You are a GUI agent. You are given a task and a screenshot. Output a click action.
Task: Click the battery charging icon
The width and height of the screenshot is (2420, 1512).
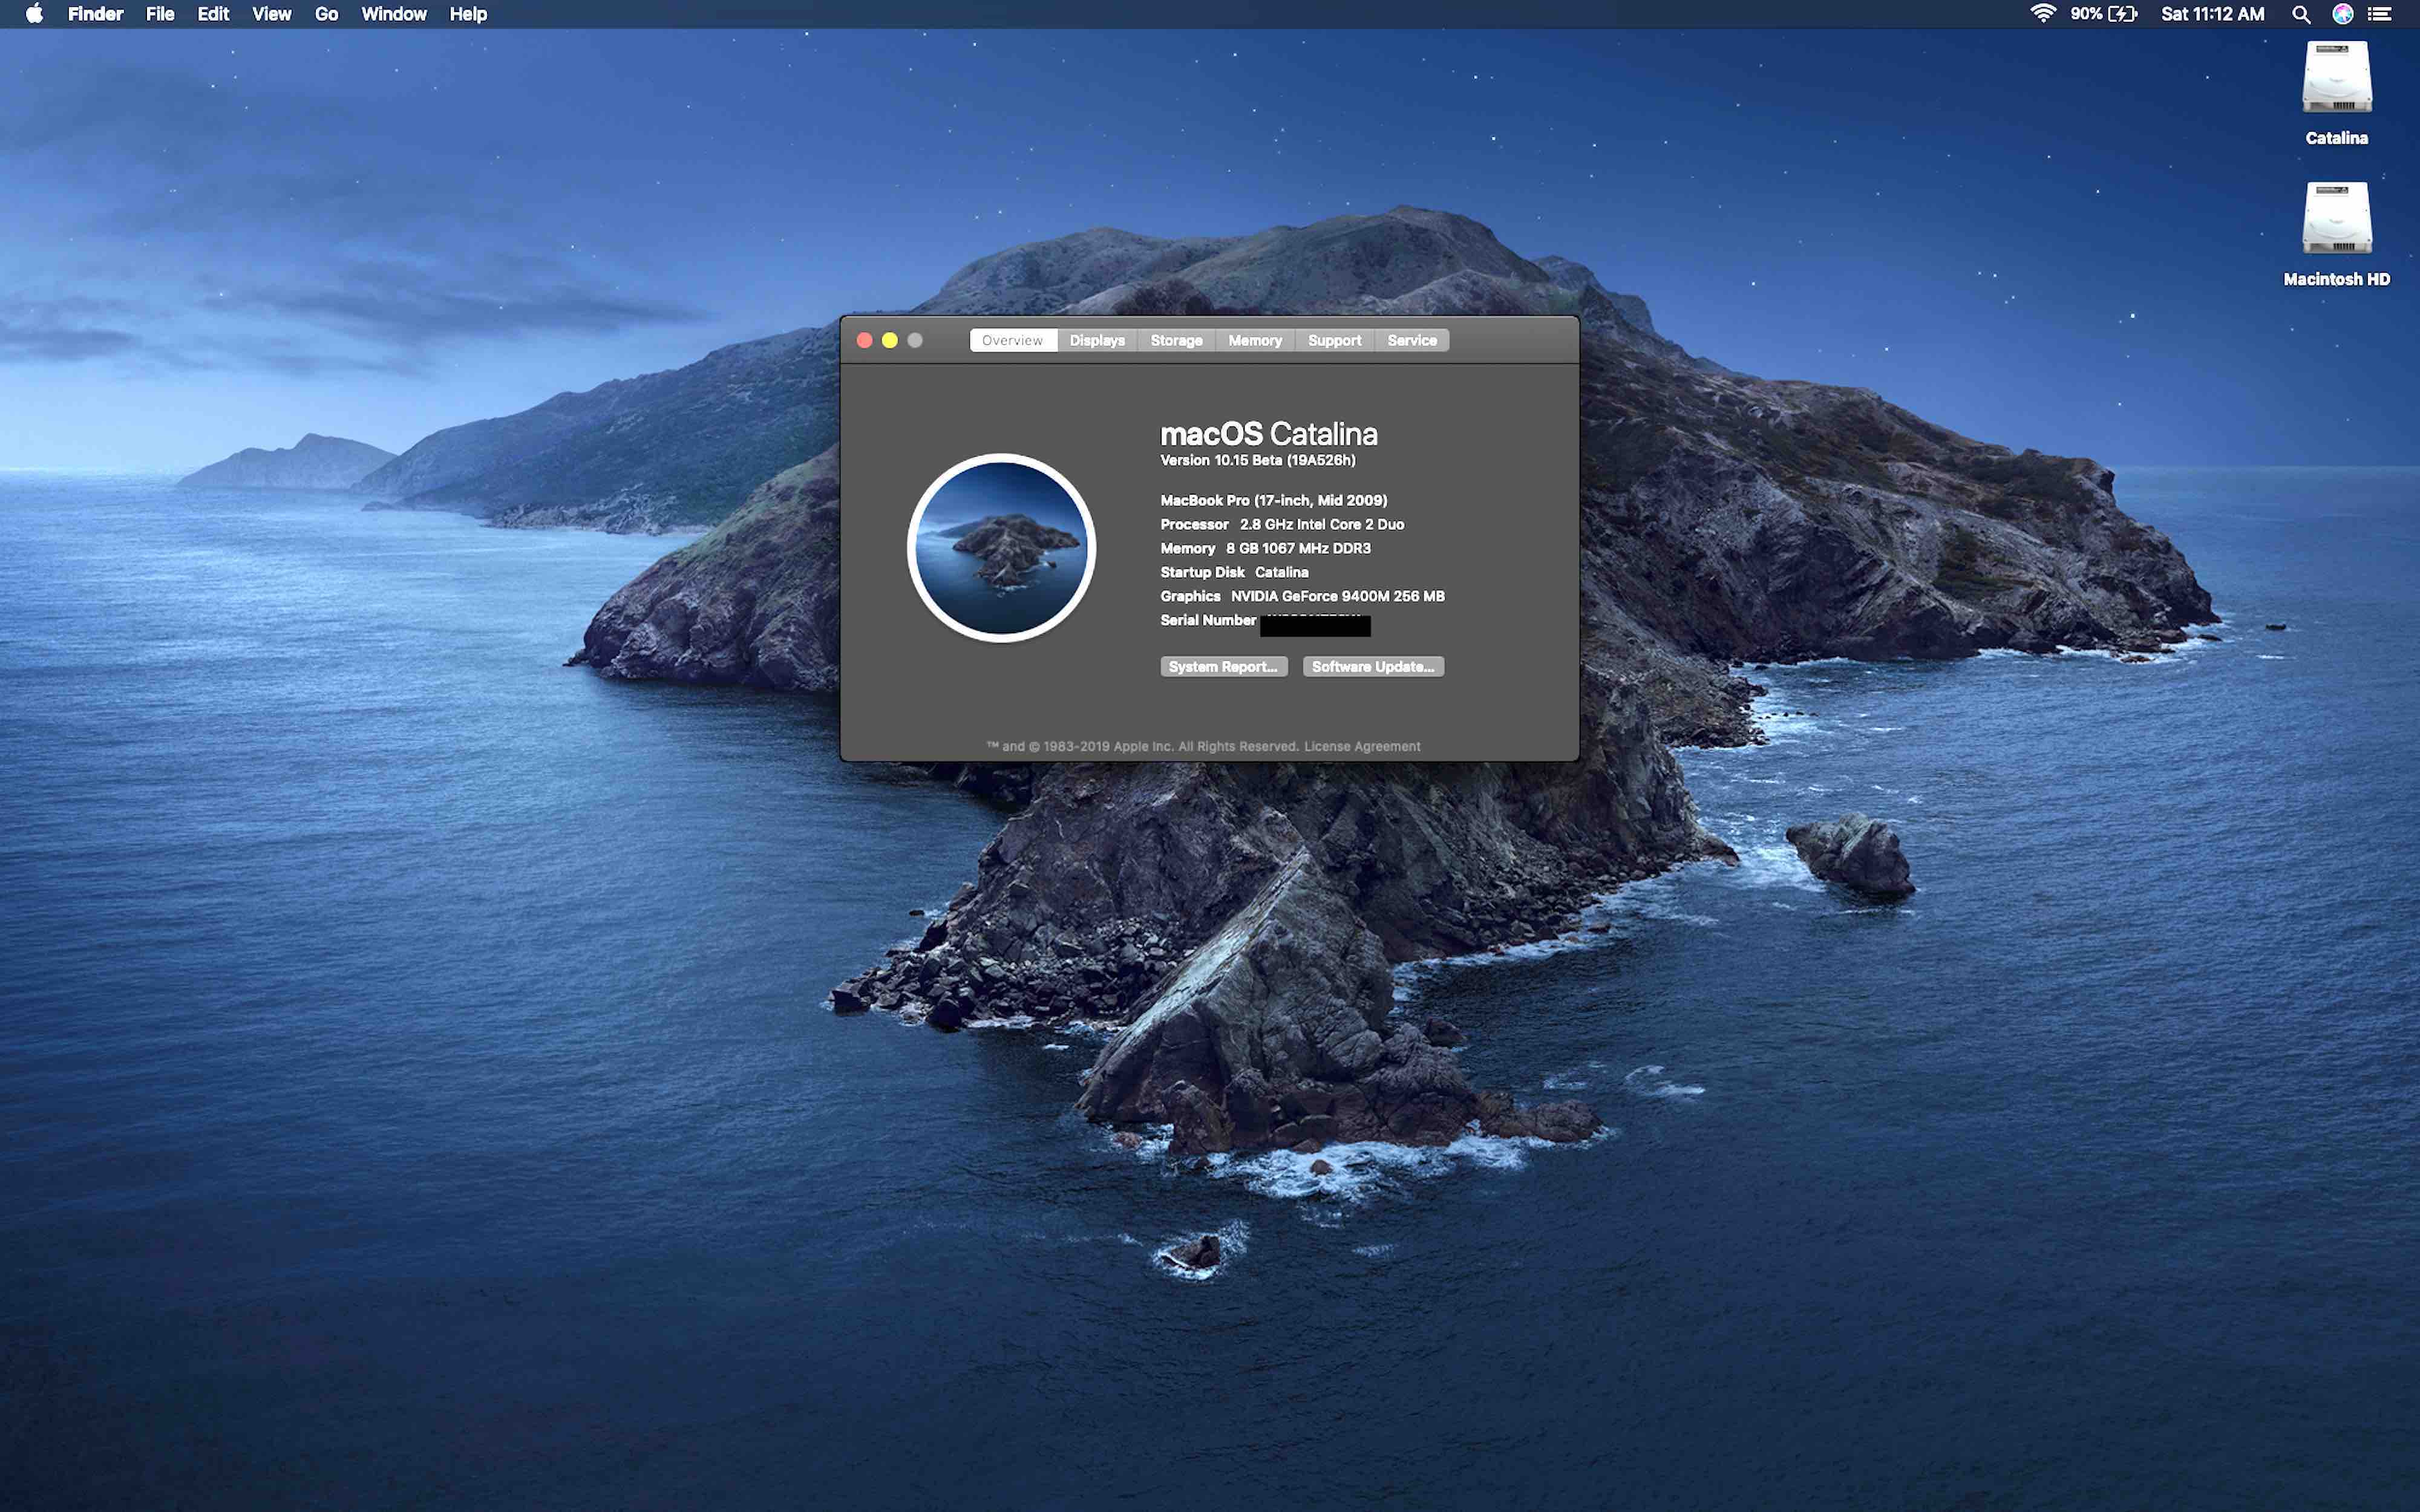[2122, 14]
